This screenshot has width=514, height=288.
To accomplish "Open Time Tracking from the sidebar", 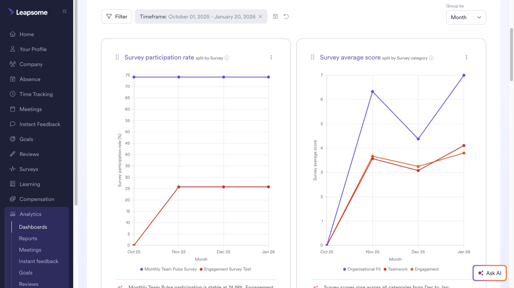I will pyautogui.click(x=36, y=94).
